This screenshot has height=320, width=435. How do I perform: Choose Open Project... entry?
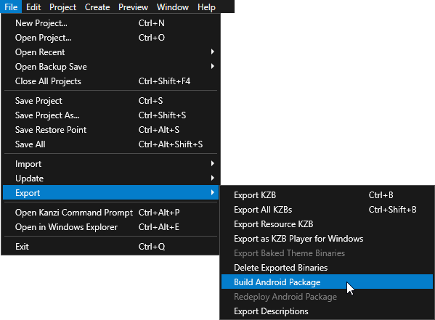tap(110, 38)
